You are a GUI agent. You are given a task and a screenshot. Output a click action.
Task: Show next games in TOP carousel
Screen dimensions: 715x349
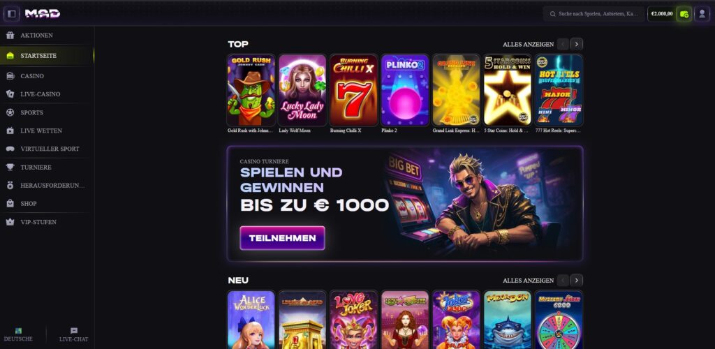coord(576,44)
